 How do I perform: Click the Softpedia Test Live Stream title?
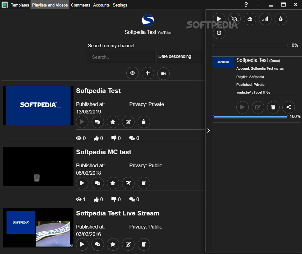[x=118, y=213]
